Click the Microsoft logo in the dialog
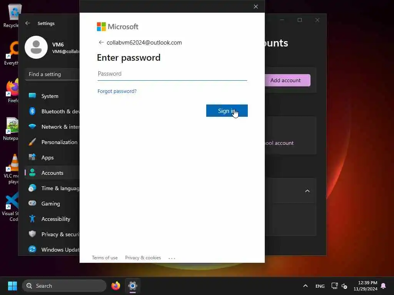This screenshot has width=394, height=295. tap(117, 27)
